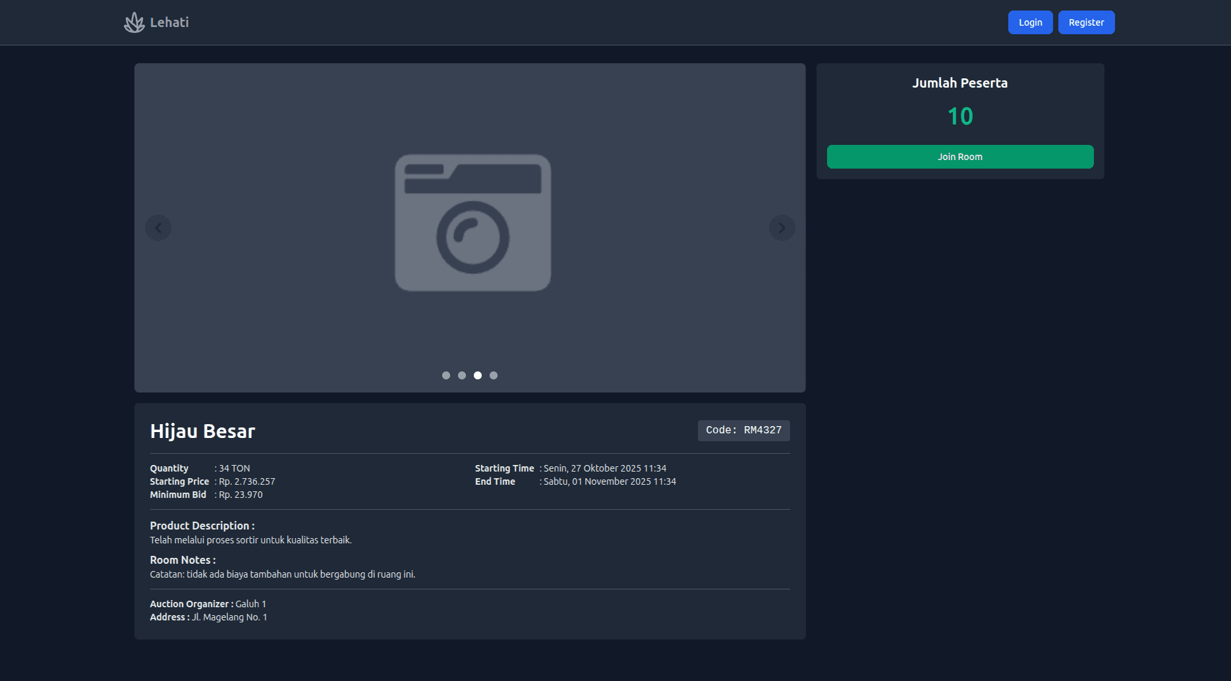Click the room code RM4327 badge

pos(743,430)
